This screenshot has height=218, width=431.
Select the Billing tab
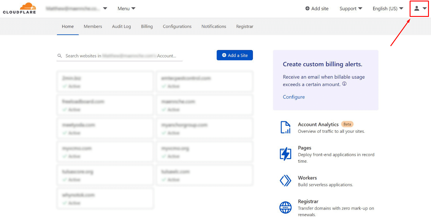[x=147, y=26]
